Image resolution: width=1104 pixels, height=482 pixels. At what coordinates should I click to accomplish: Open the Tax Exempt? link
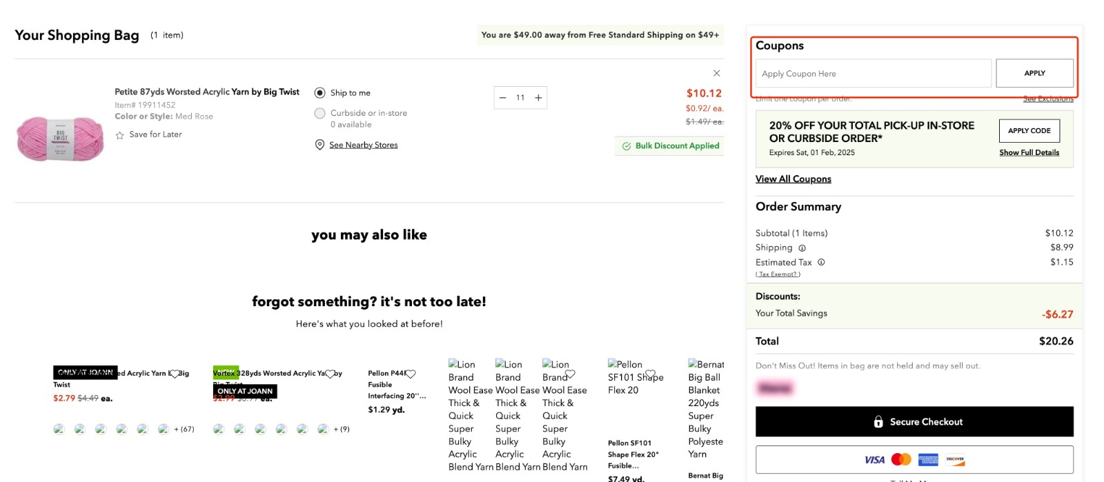coord(778,274)
